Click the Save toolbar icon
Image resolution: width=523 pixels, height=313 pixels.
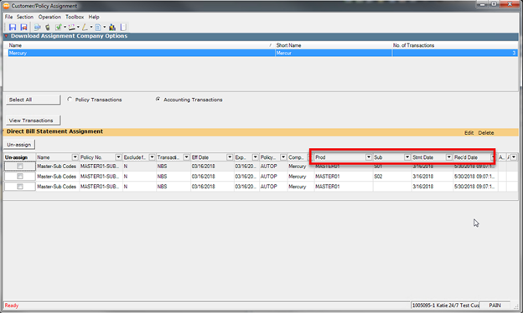pyautogui.click(x=13, y=28)
